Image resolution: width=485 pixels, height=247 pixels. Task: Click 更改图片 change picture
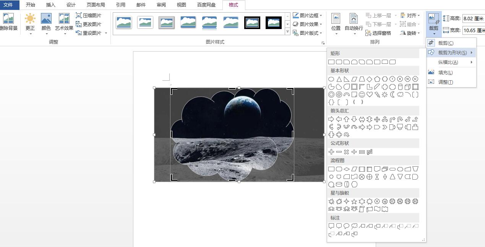(x=89, y=24)
